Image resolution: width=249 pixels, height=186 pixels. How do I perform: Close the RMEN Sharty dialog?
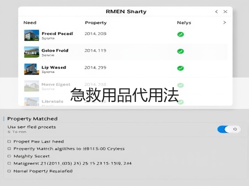[225, 12]
